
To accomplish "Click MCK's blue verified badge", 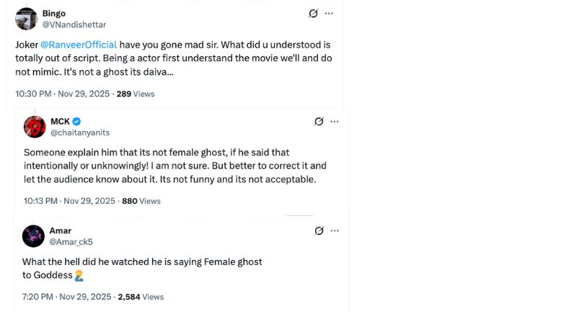I will (x=77, y=122).
